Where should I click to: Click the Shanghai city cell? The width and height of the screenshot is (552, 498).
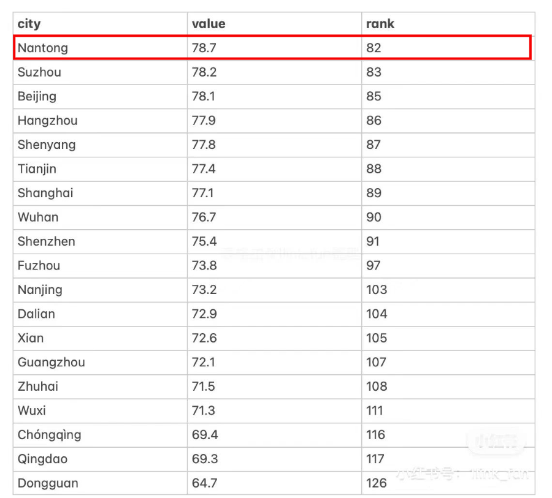pos(101,193)
